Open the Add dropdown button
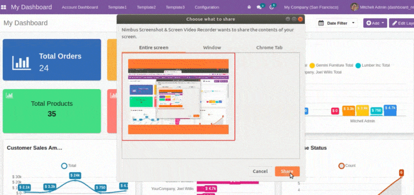Viewport: 414px width, 195px height. tap(375, 23)
